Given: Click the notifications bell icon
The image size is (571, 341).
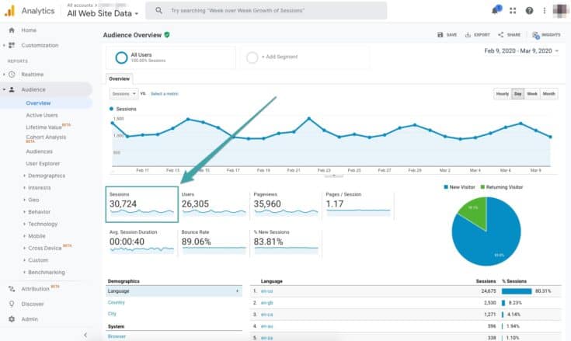Looking at the screenshot, I should click(x=495, y=11).
